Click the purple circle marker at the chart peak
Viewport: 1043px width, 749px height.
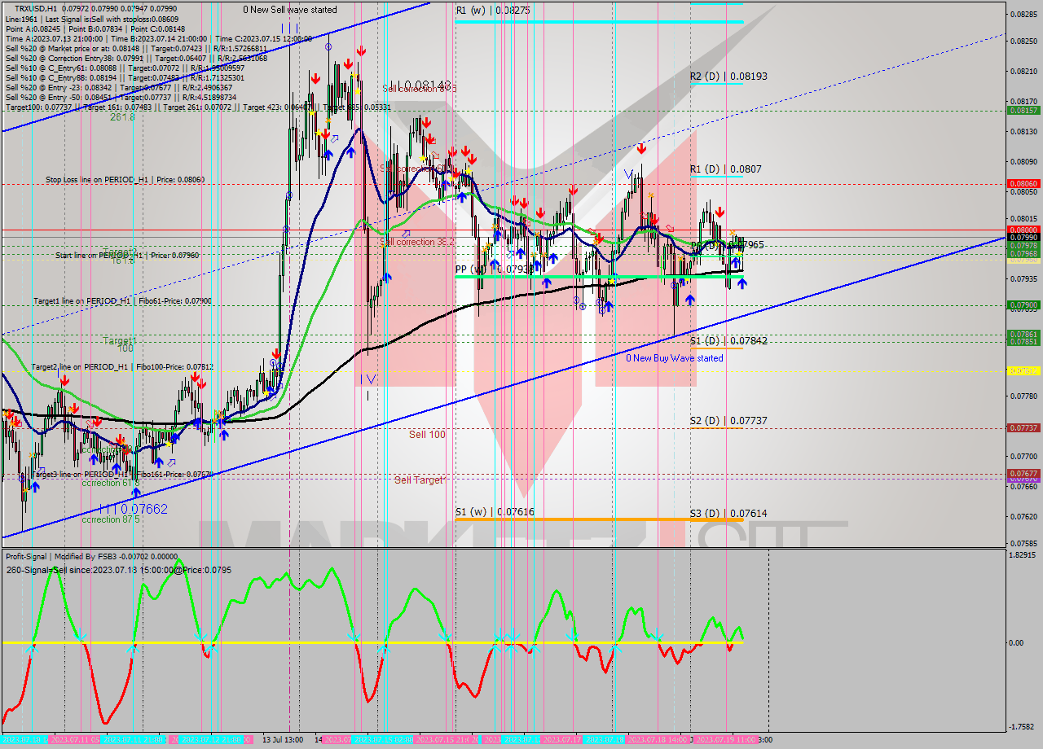point(328,46)
